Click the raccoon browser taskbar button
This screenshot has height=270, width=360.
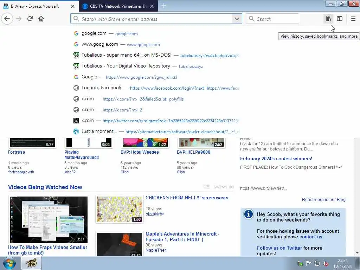coord(31,263)
